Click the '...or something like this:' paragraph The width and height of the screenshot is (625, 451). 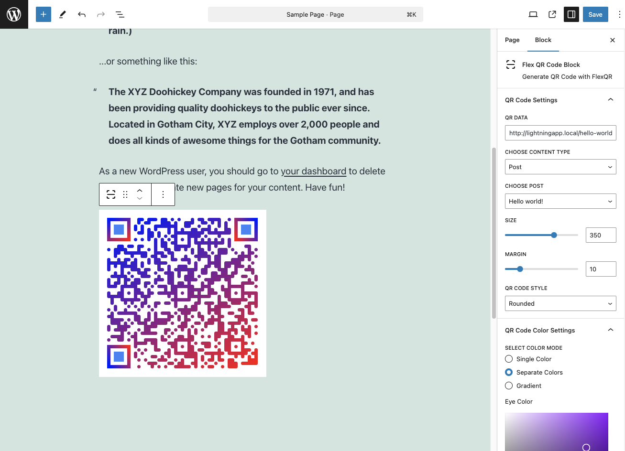coord(148,61)
